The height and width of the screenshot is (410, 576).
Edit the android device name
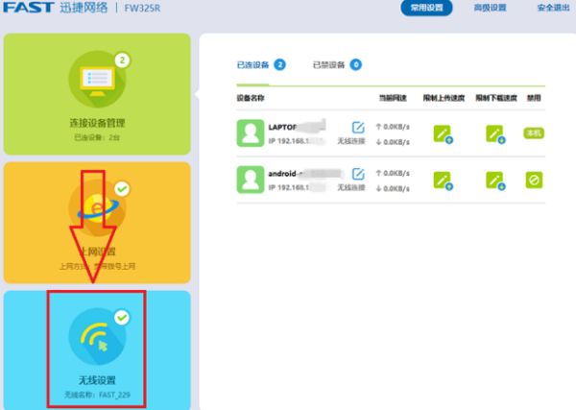pos(358,174)
